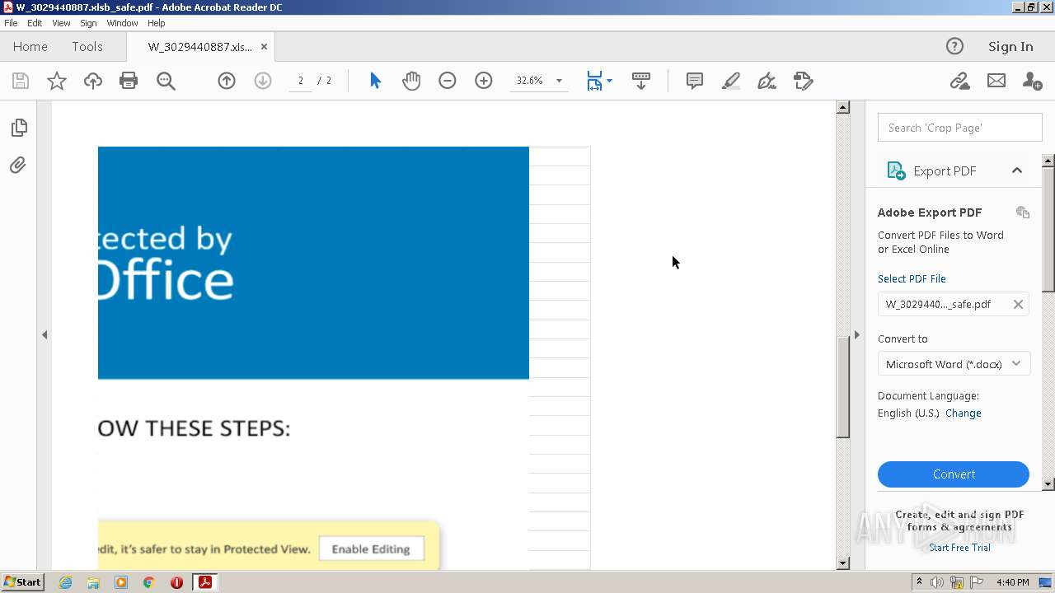
Task: Open the Sign menu
Action: [x=88, y=23]
